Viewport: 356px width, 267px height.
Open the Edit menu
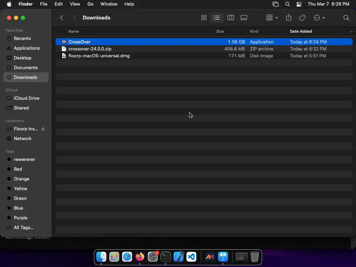[x=58, y=4]
